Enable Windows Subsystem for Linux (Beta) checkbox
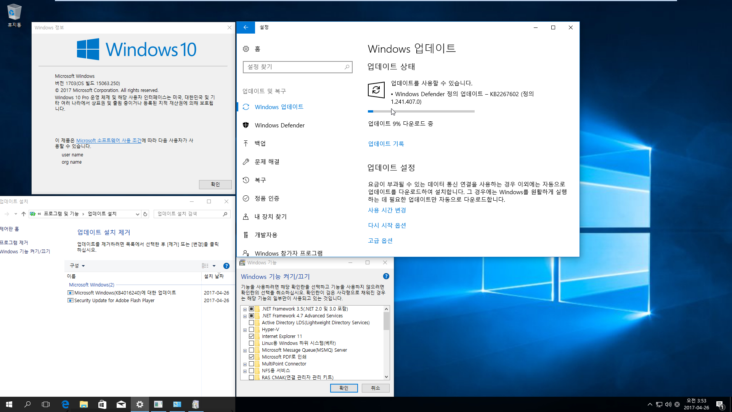The image size is (732, 412). (251, 343)
